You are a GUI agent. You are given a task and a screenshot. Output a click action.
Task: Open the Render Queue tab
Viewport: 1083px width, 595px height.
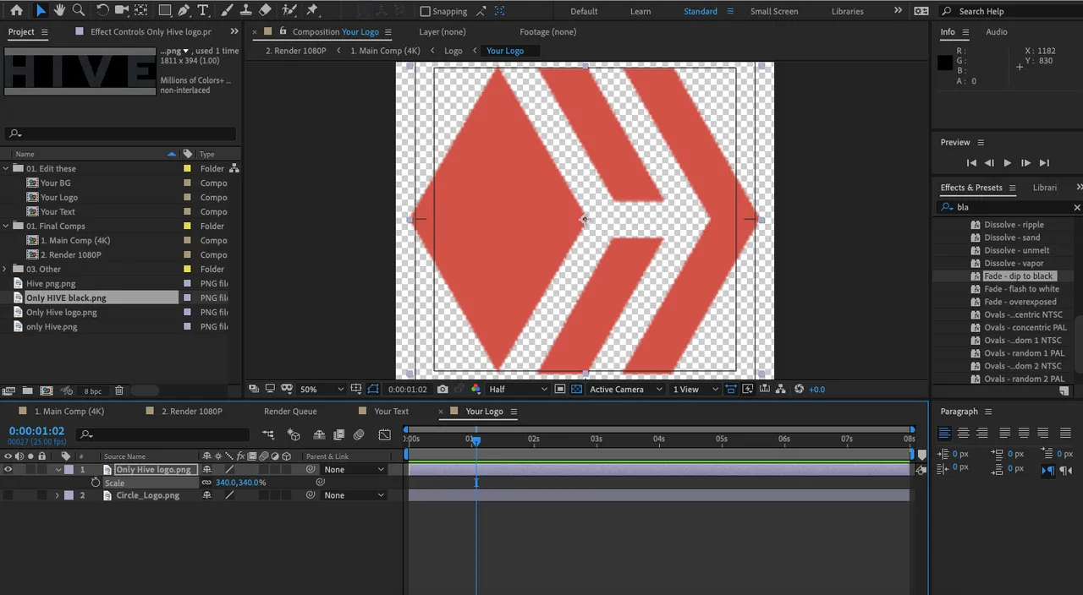[290, 412]
